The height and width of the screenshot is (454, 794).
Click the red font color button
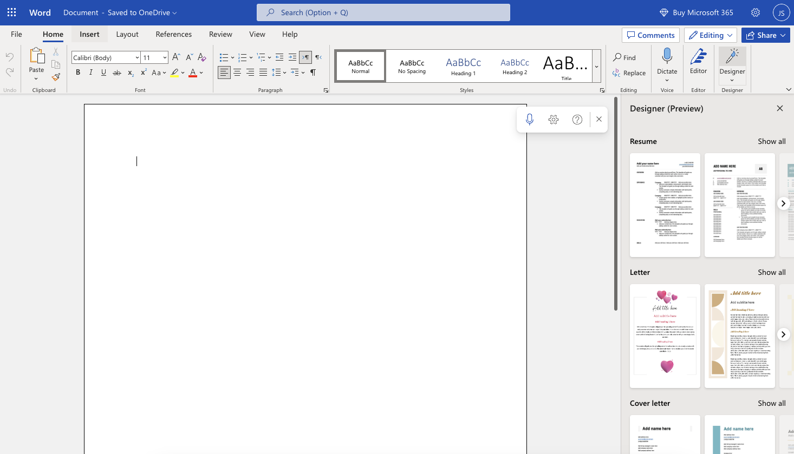(x=193, y=73)
